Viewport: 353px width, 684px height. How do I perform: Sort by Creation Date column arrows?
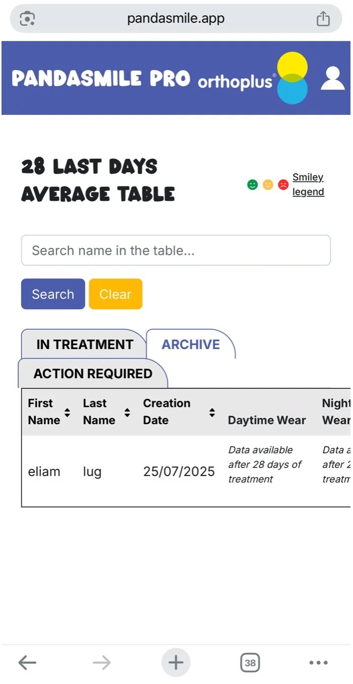point(212,413)
